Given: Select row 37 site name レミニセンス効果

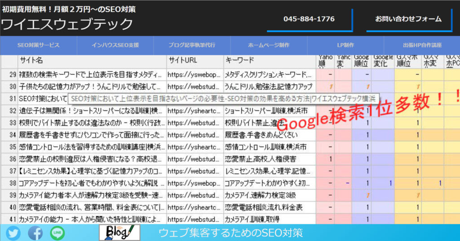Looking at the screenshot, I should point(92,171).
